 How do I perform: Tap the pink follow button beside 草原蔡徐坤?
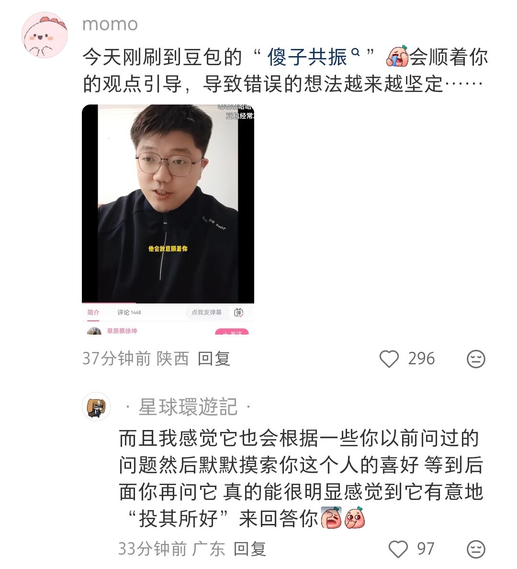(232, 331)
